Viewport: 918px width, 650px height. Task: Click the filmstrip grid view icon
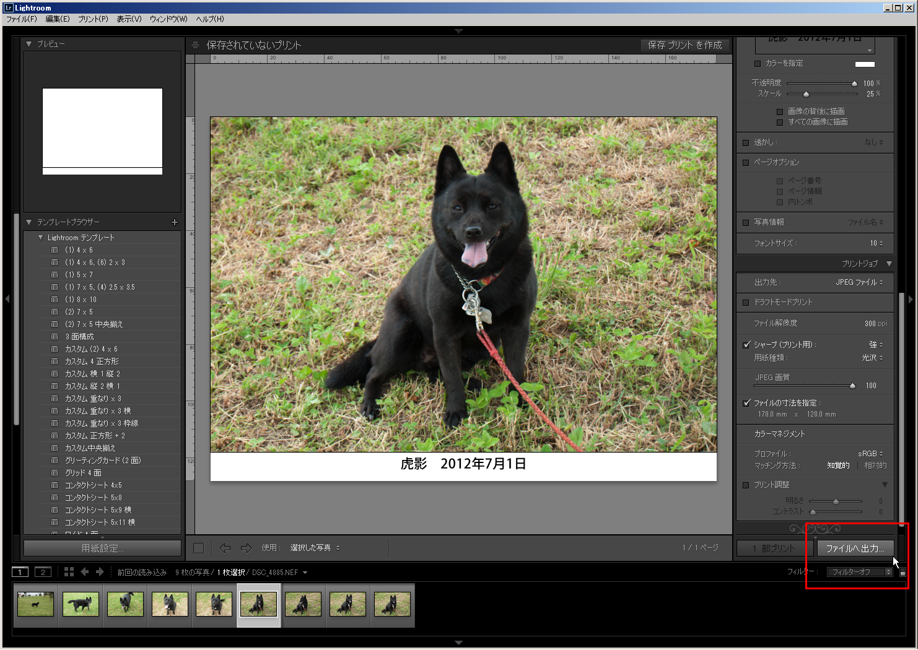coord(69,572)
